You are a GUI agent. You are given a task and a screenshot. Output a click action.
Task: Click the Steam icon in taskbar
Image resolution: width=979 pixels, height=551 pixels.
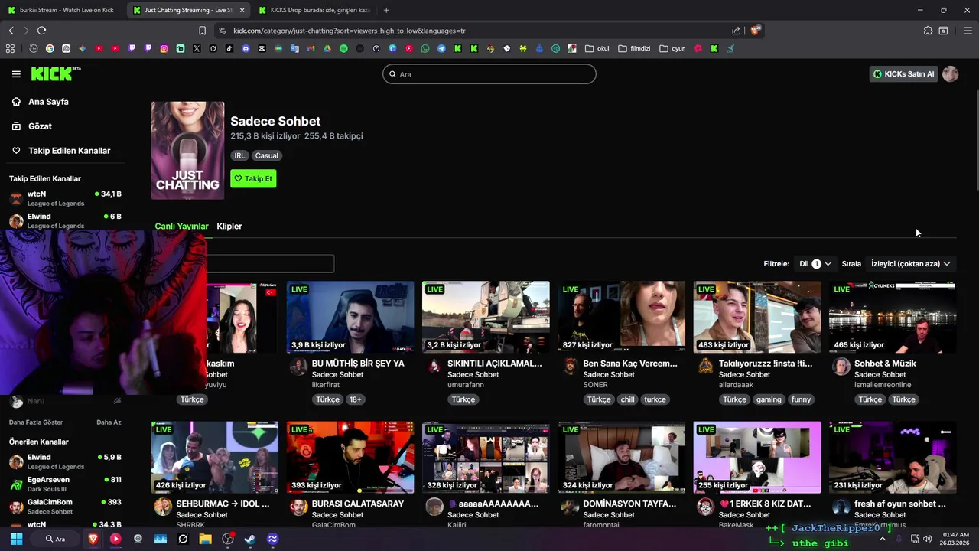[x=250, y=539]
